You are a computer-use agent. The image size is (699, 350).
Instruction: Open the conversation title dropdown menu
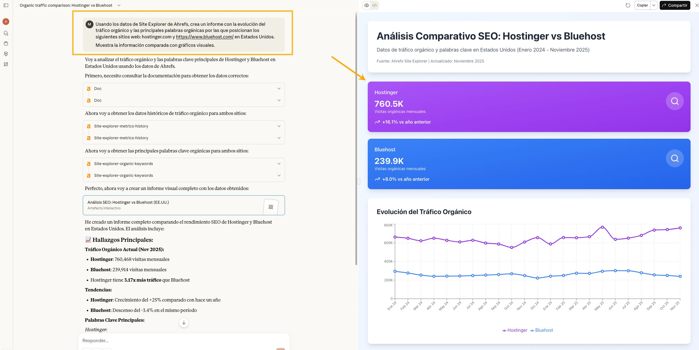pos(119,5)
